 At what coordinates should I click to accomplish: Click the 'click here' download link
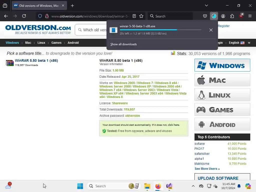(173, 125)
